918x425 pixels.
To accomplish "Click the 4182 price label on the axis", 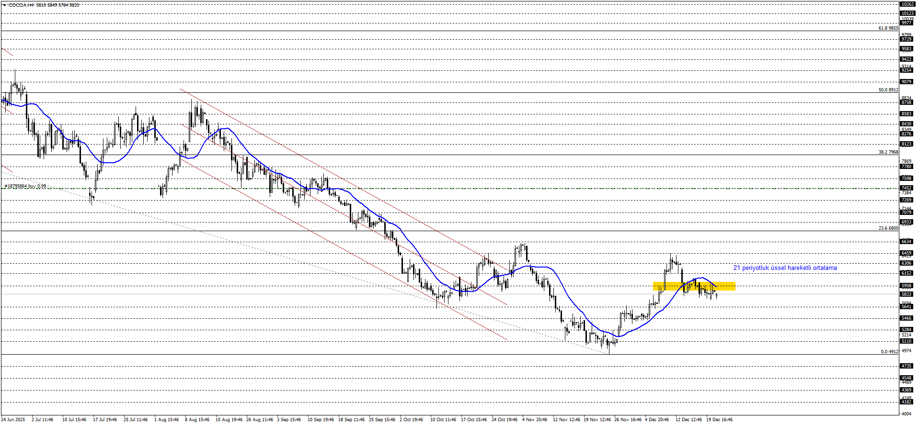I will (x=906, y=402).
